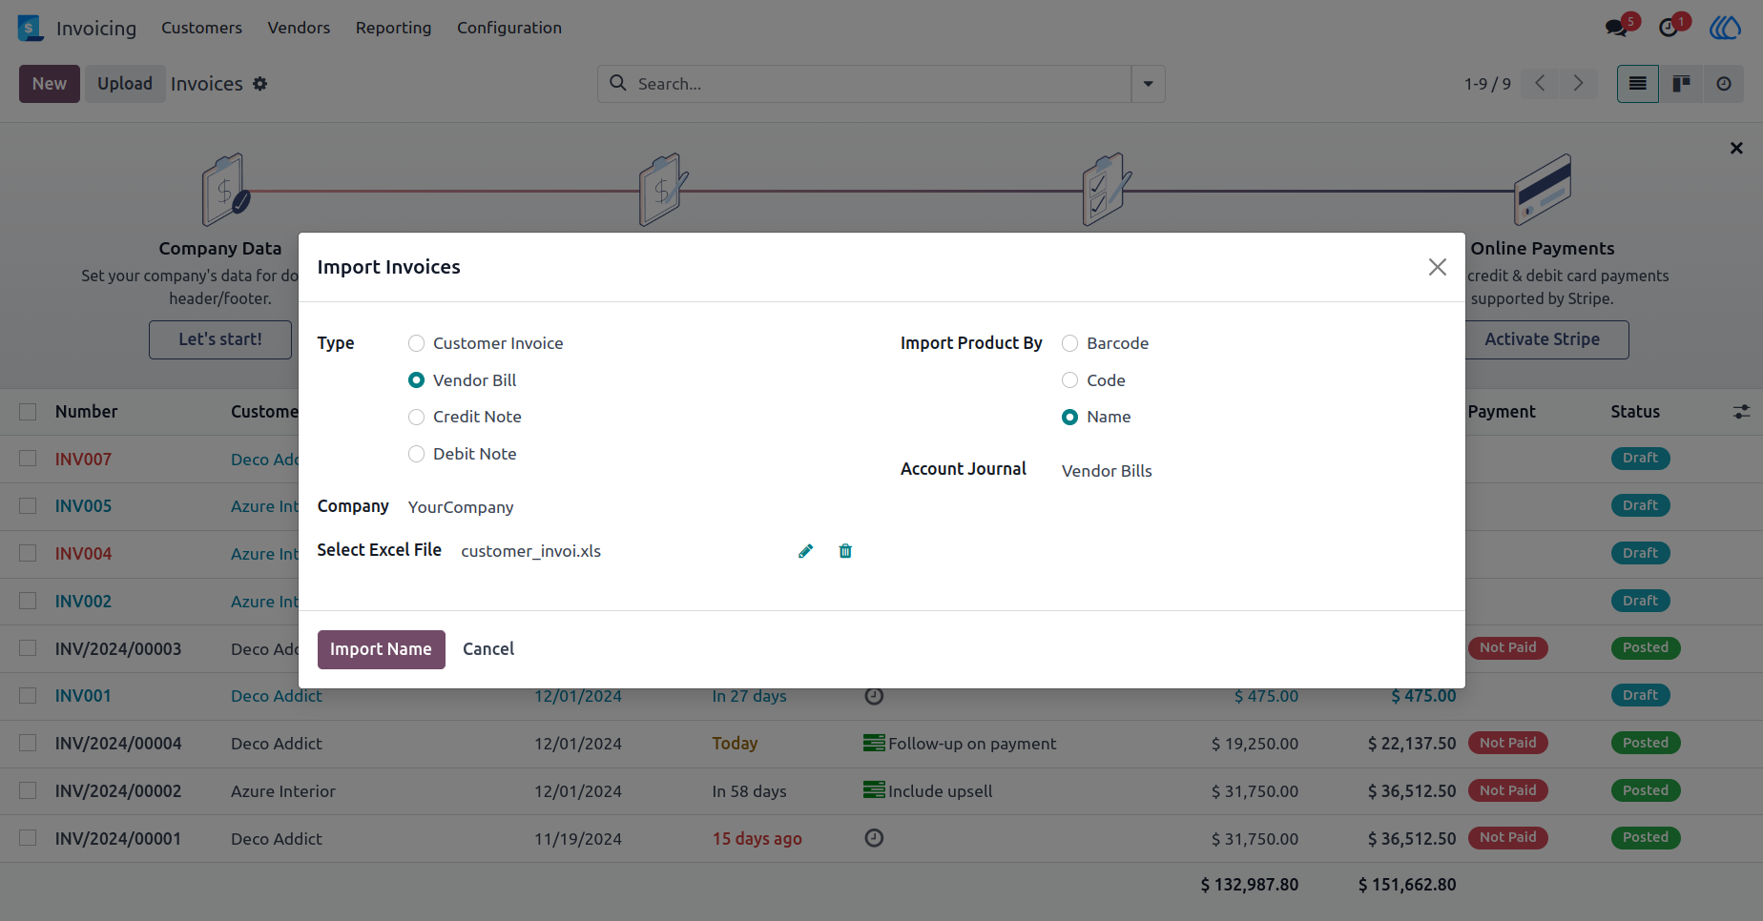Image resolution: width=1763 pixels, height=921 pixels.
Task: Expand the search options dropdown arrow
Action: coord(1148,84)
